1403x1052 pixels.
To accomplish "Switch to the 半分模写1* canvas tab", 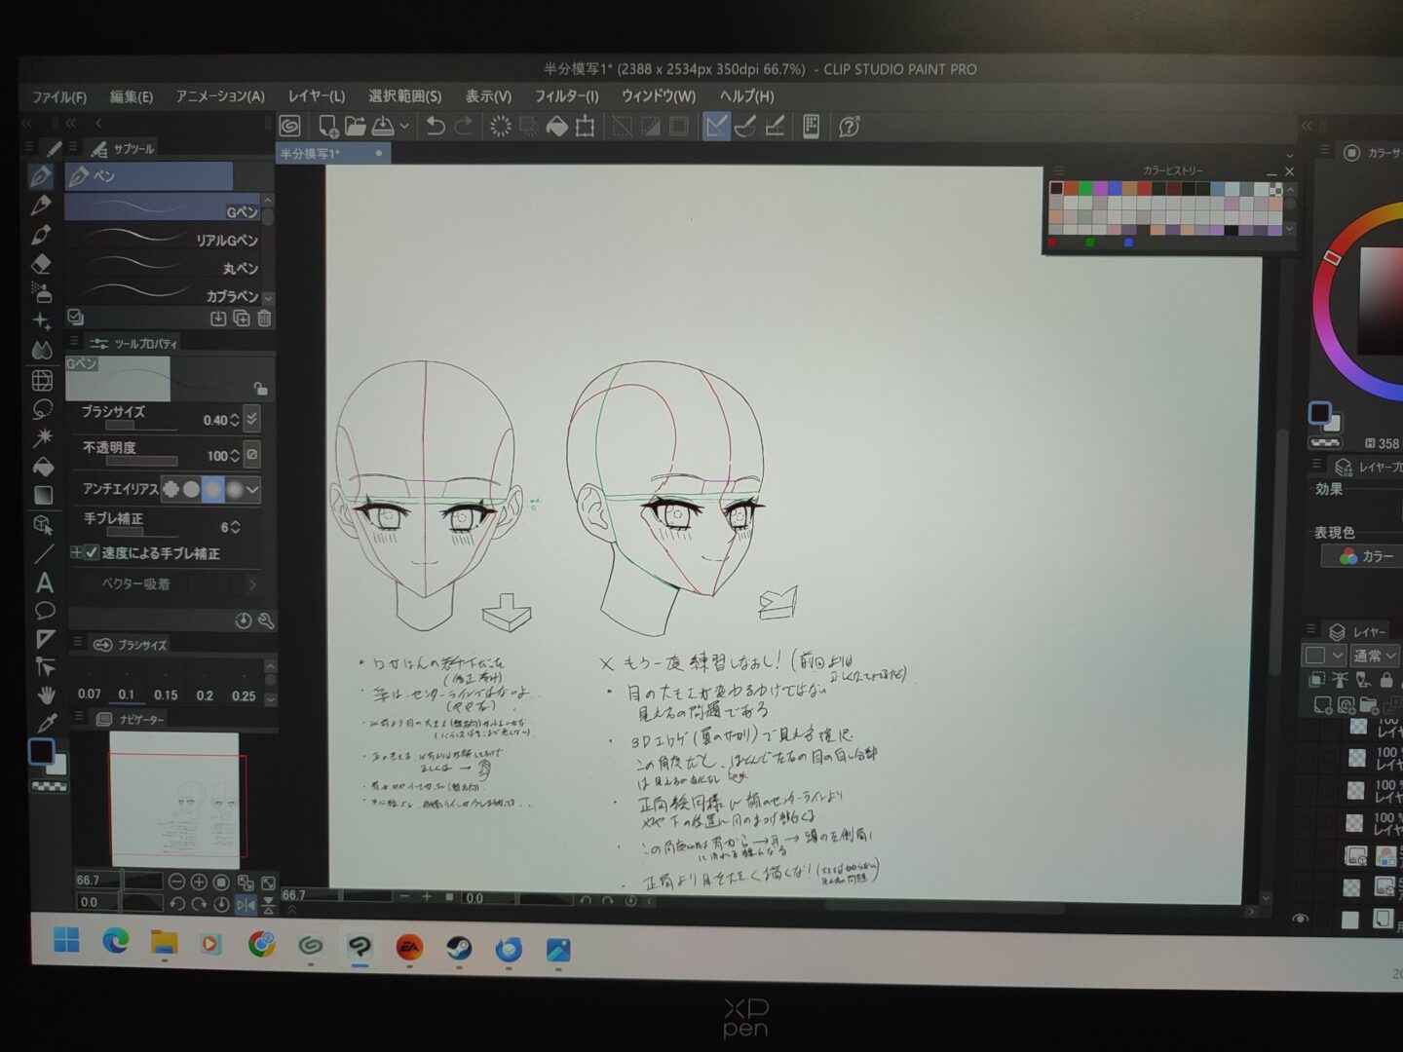I will [310, 154].
